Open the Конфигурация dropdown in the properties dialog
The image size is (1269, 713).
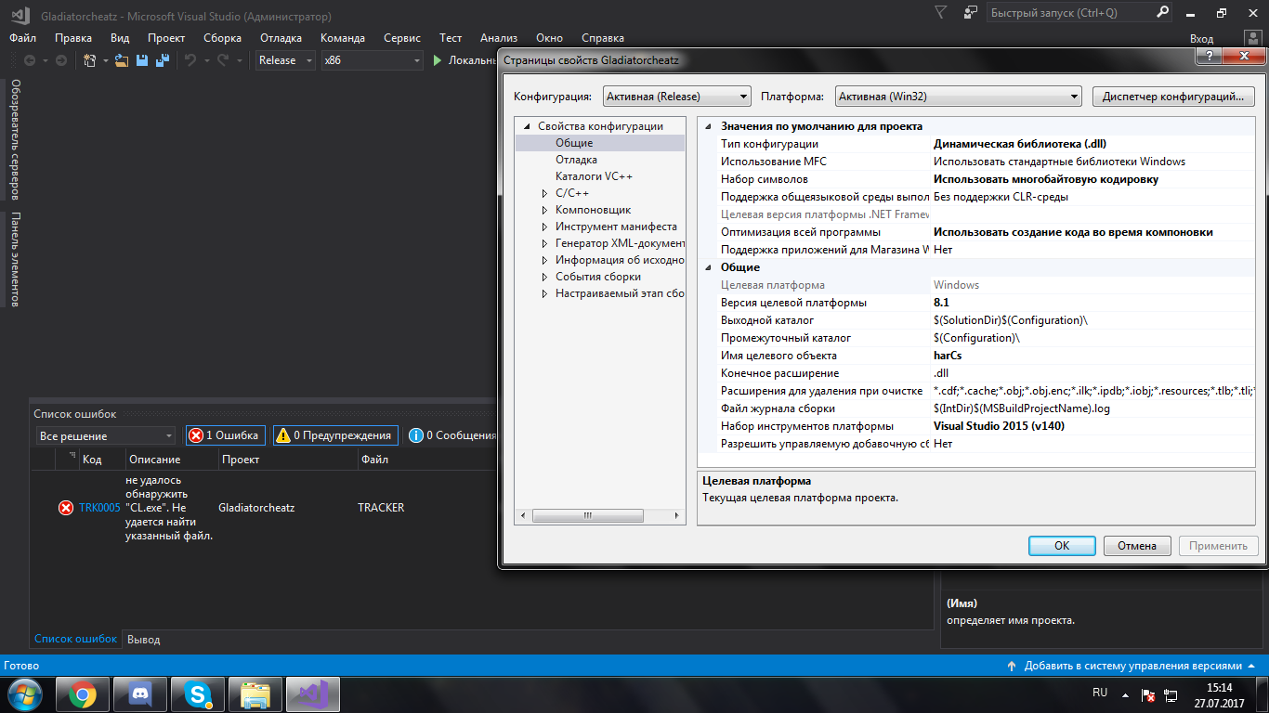pyautogui.click(x=676, y=97)
